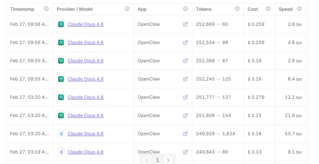The width and height of the screenshot is (319, 164).
Task: Click the info icon beside Speed header
Action: point(299,9)
